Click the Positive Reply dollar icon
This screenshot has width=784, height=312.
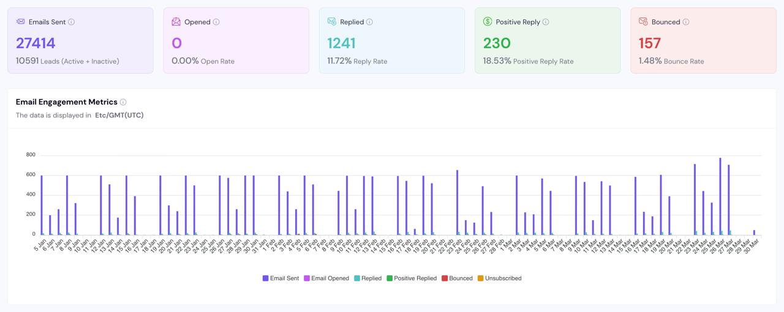click(488, 21)
